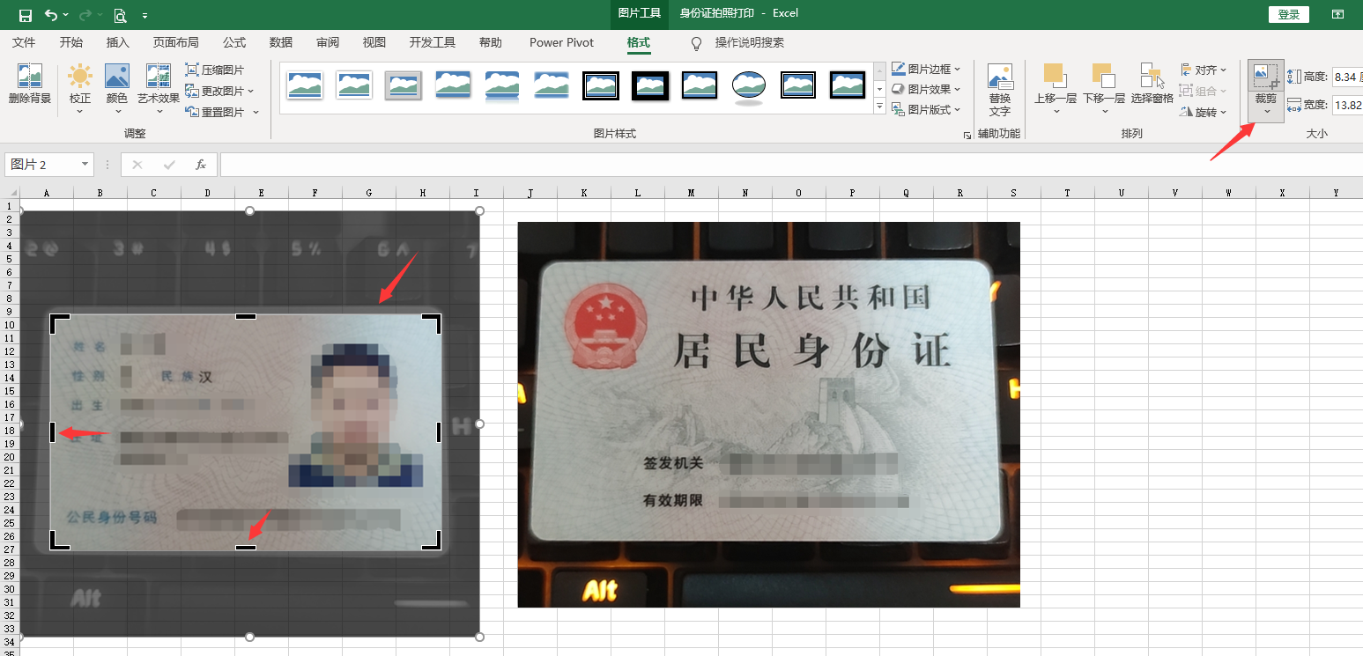Click into the formula bar
1363x656 pixels.
[791, 165]
